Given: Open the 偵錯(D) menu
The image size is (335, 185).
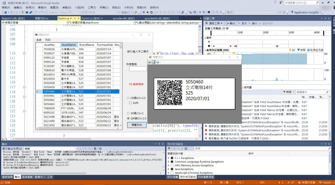Looking at the screenshot, I should (67, 8).
